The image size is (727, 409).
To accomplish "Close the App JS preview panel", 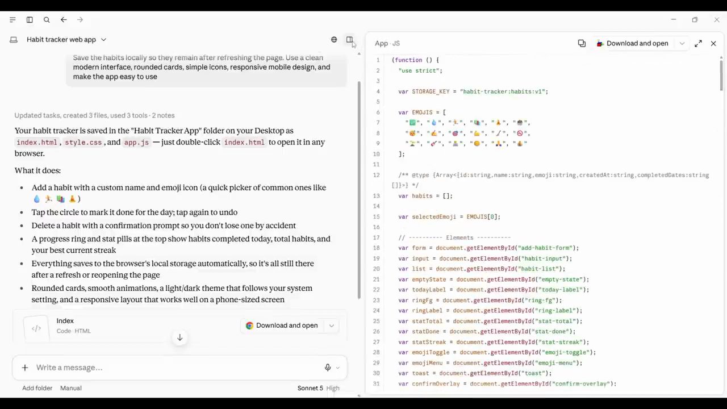I will pyautogui.click(x=713, y=43).
